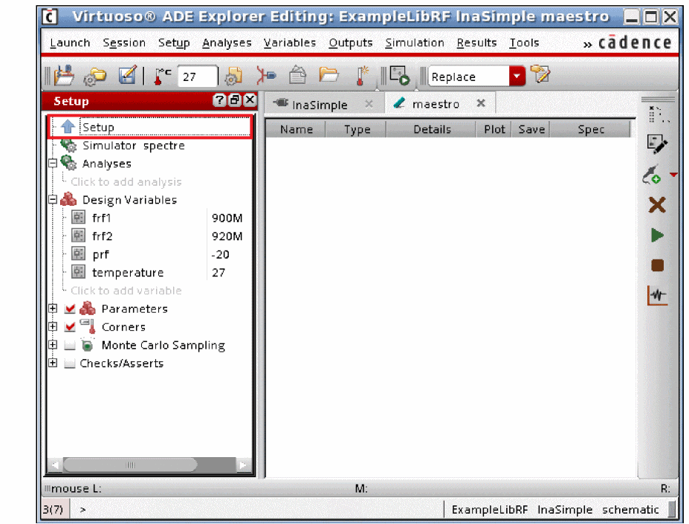Click the thermometer with sparkle icon
The height and width of the screenshot is (524, 689).
click(362, 76)
